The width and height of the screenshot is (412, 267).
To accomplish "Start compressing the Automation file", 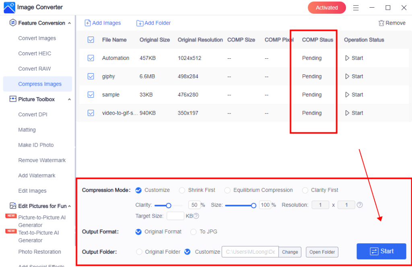I will coord(354,58).
